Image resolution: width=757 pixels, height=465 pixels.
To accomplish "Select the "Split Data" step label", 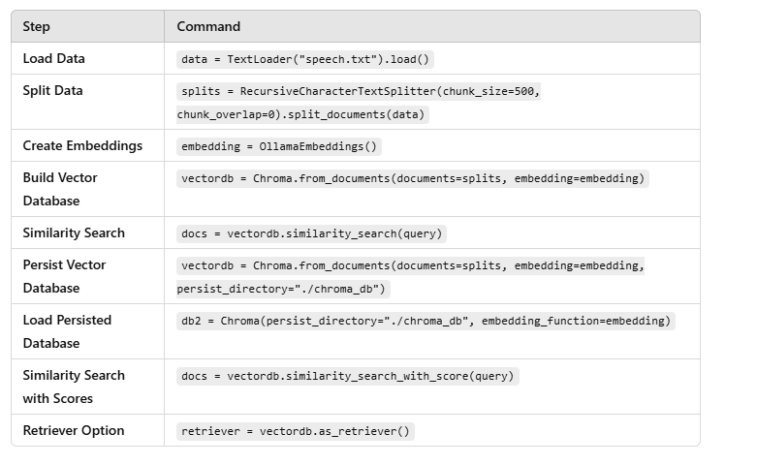I will pyautogui.click(x=53, y=90).
